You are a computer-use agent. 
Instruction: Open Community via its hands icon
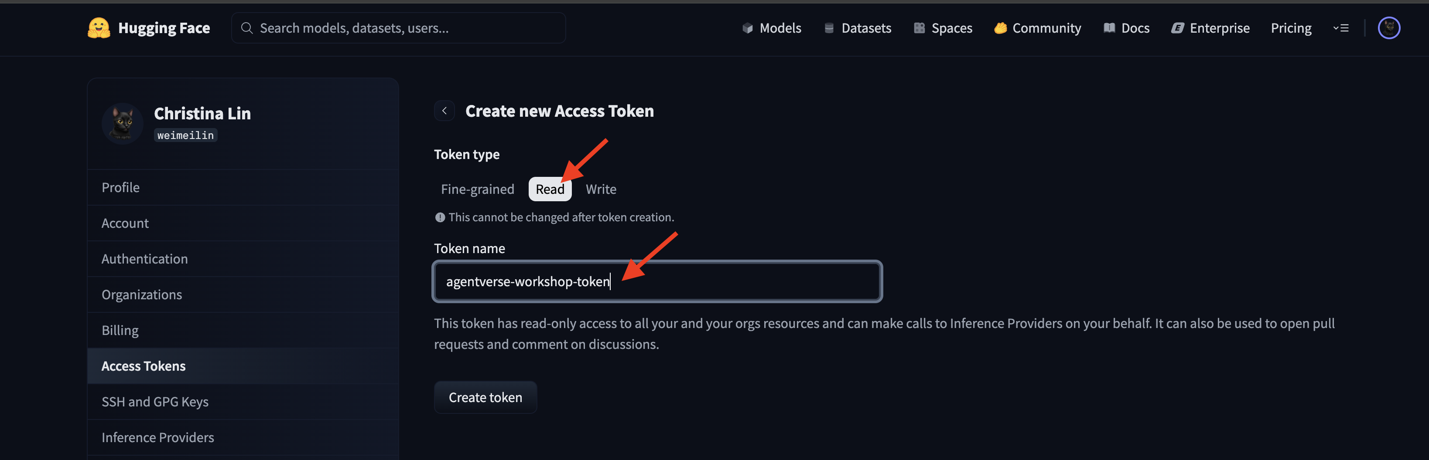[x=1000, y=28]
